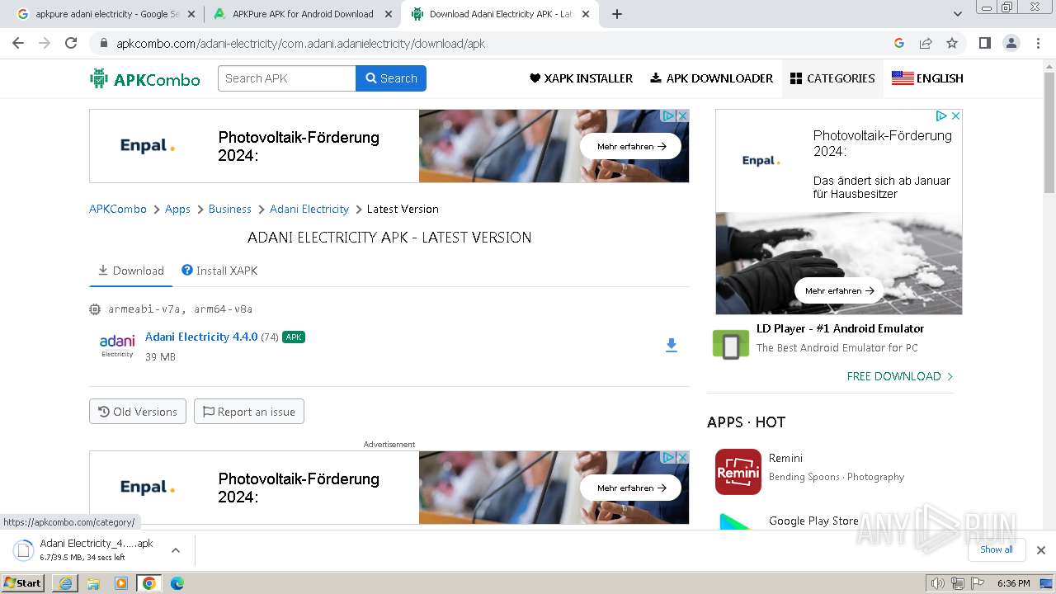Click the Google Play Store app entry
Screen dimensions: 1056x594
tap(813, 521)
